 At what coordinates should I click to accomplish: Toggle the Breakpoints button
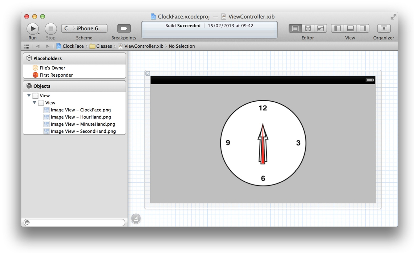point(124,28)
